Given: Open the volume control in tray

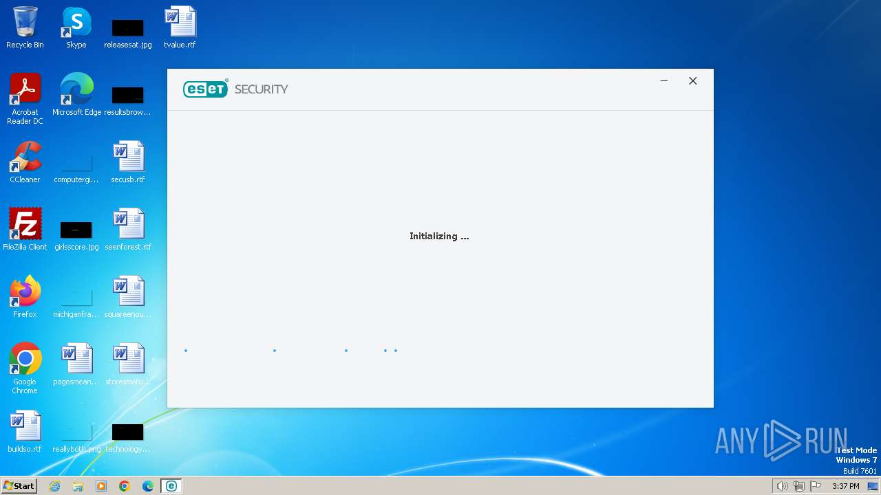Looking at the screenshot, I should pos(782,486).
